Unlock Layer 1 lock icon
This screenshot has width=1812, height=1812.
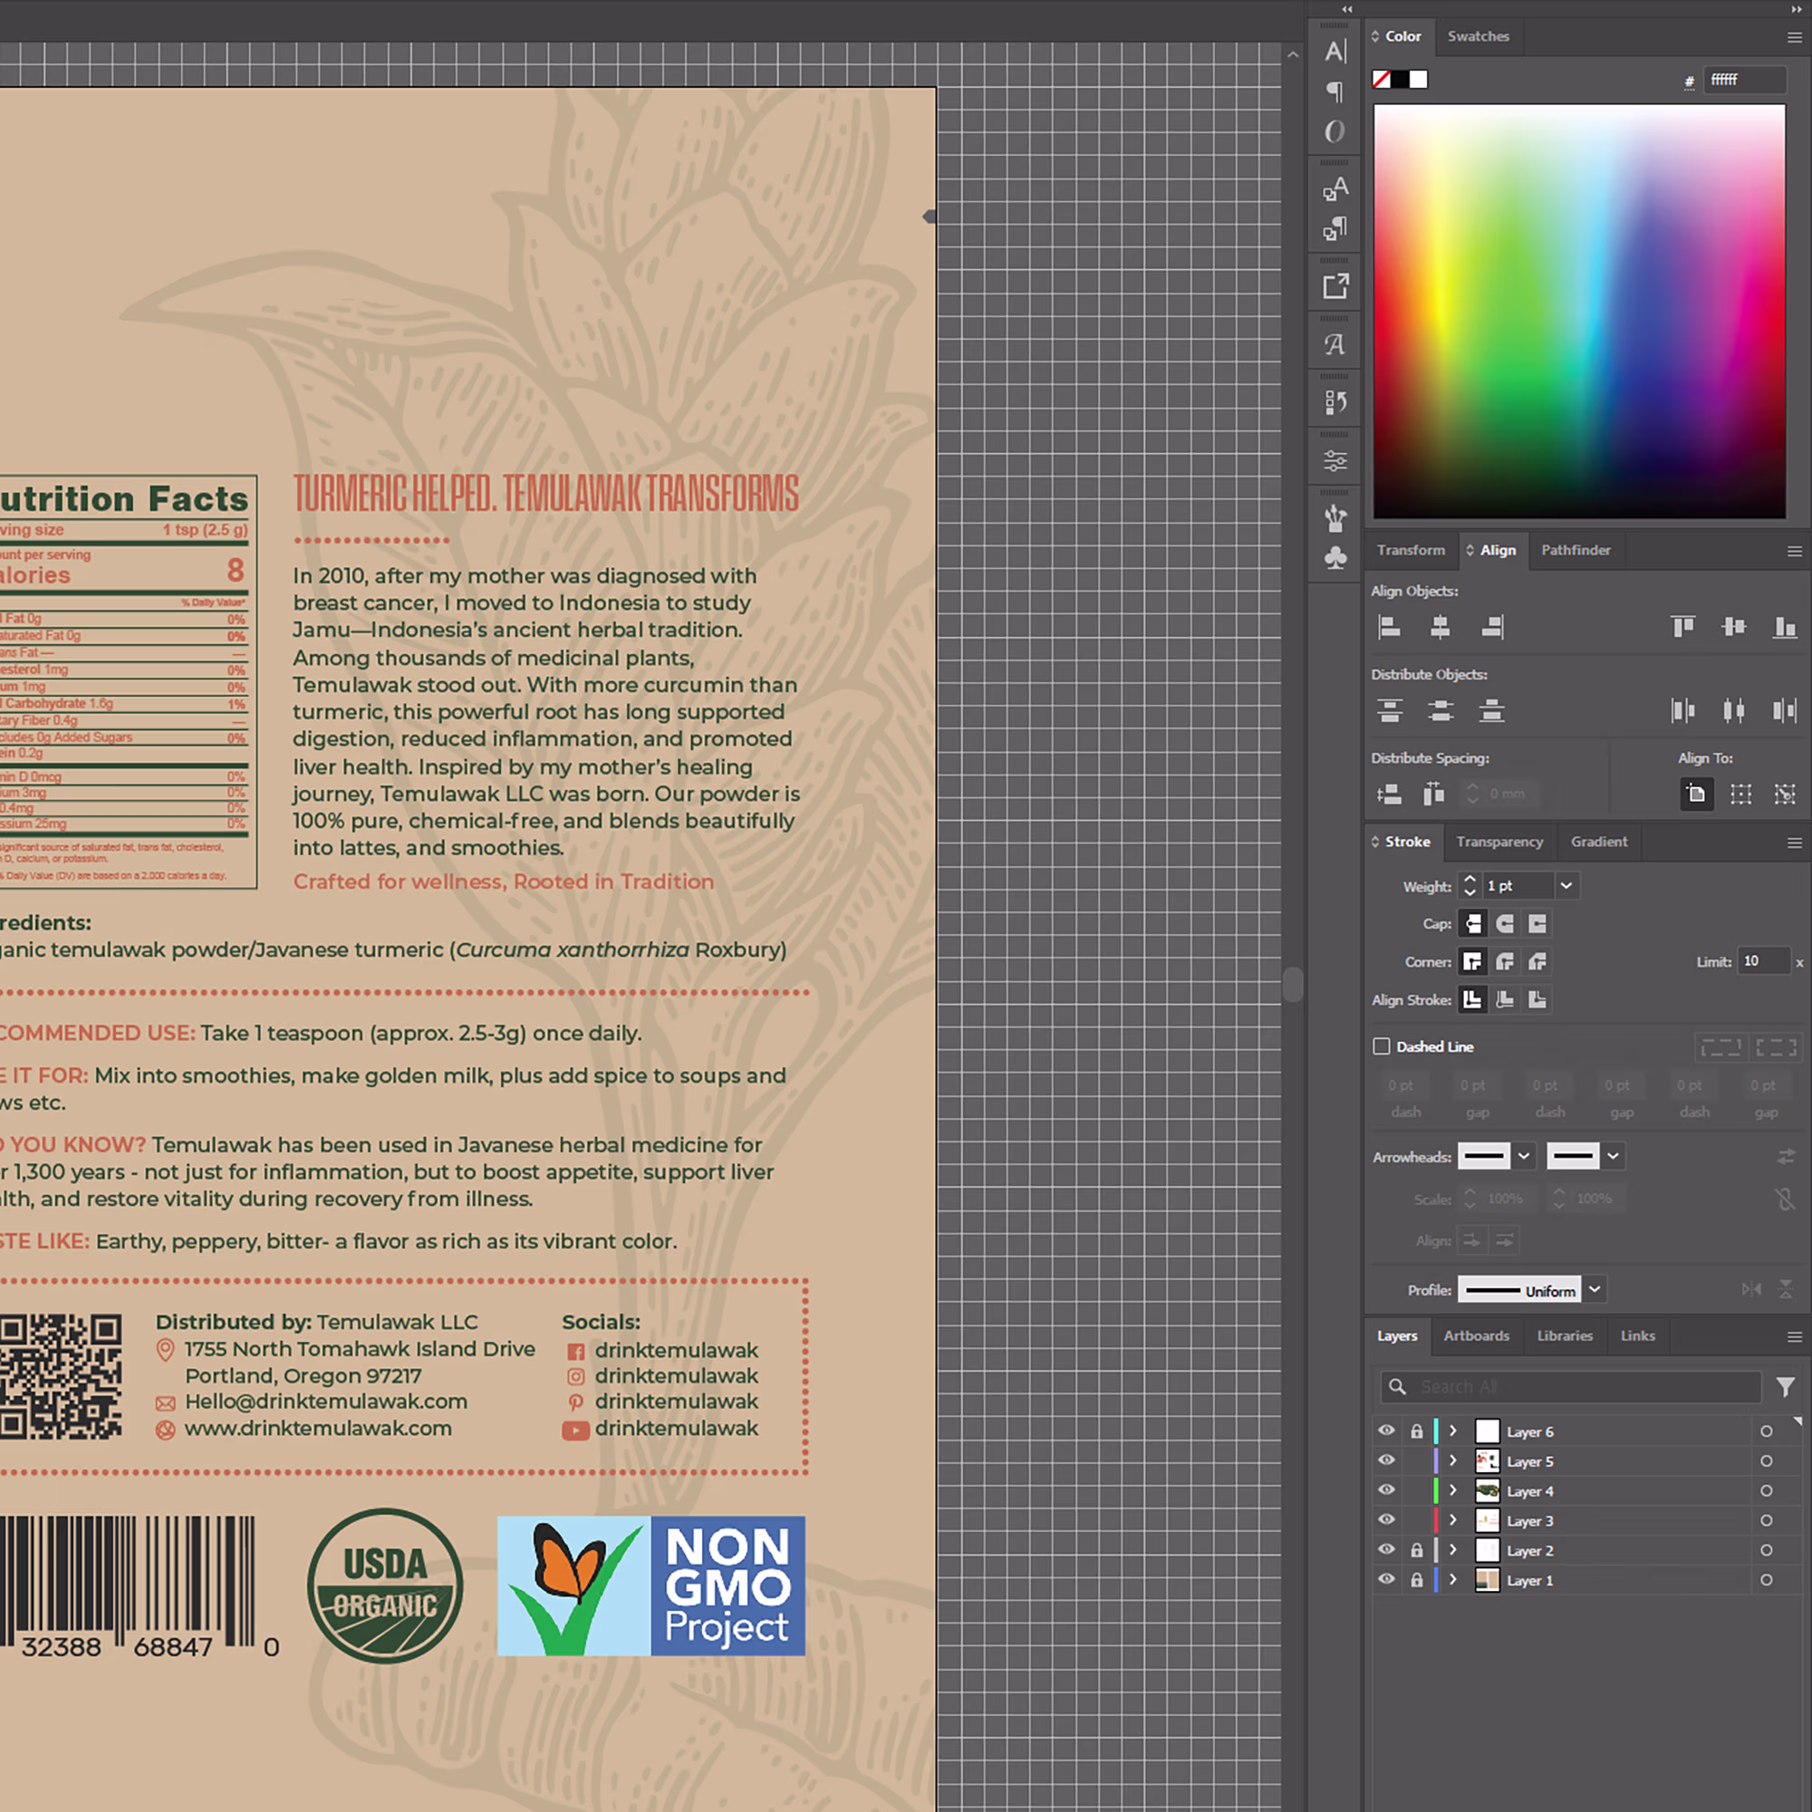1416,1580
